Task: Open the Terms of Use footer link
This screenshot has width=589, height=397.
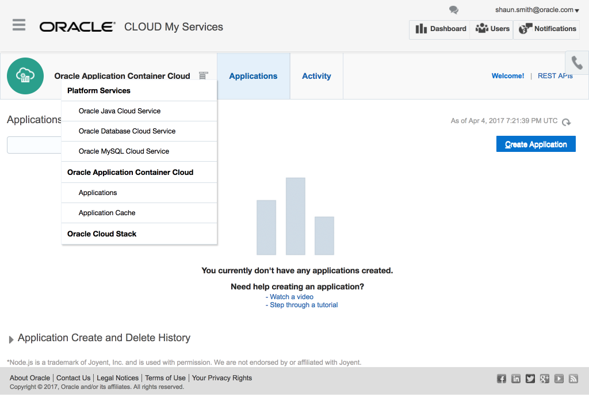Action: pos(165,378)
